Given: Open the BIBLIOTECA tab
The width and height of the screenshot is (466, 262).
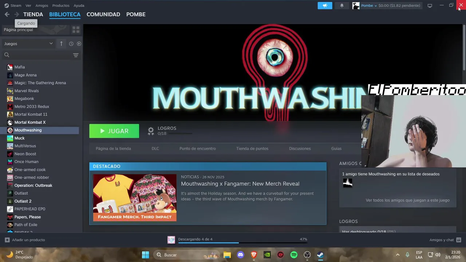Looking at the screenshot, I should click(65, 14).
